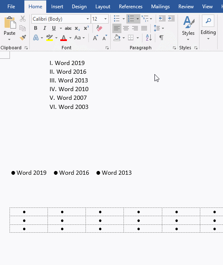Open borders dropdown arrow

pos(138,38)
